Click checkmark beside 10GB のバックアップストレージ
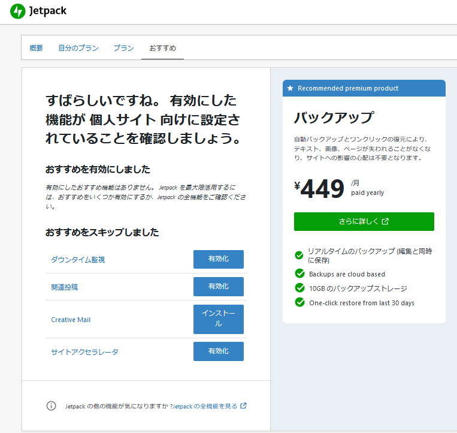Image resolution: width=457 pixels, height=433 pixels. coord(299,288)
